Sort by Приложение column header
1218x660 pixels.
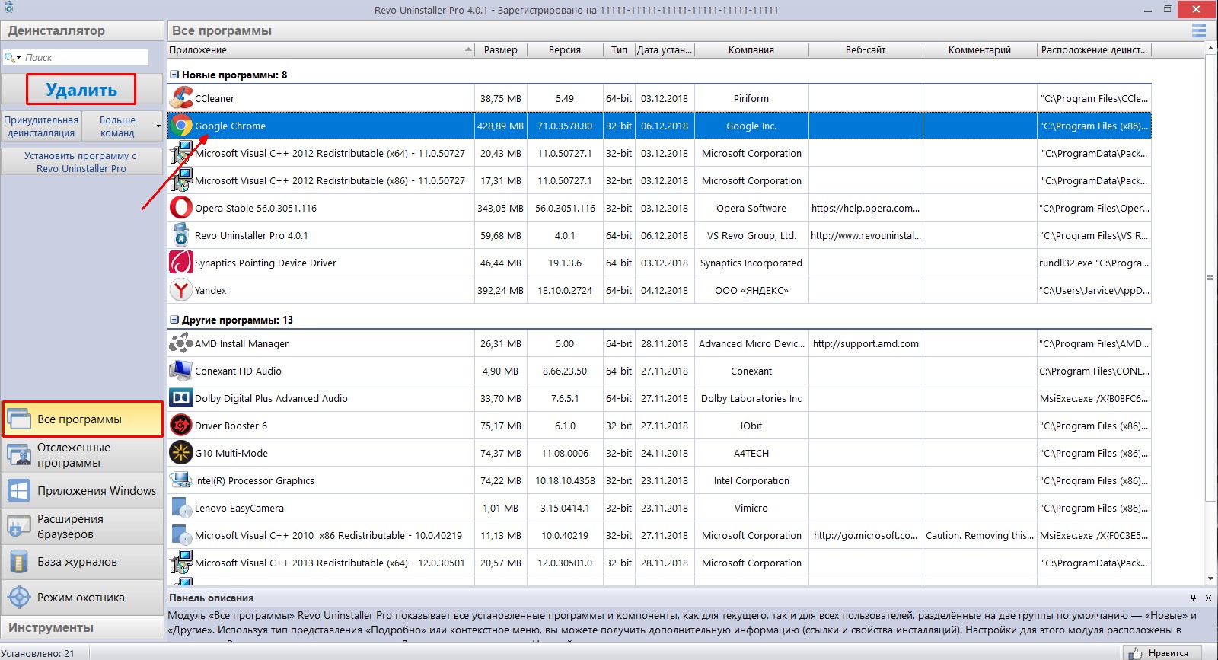tap(320, 49)
